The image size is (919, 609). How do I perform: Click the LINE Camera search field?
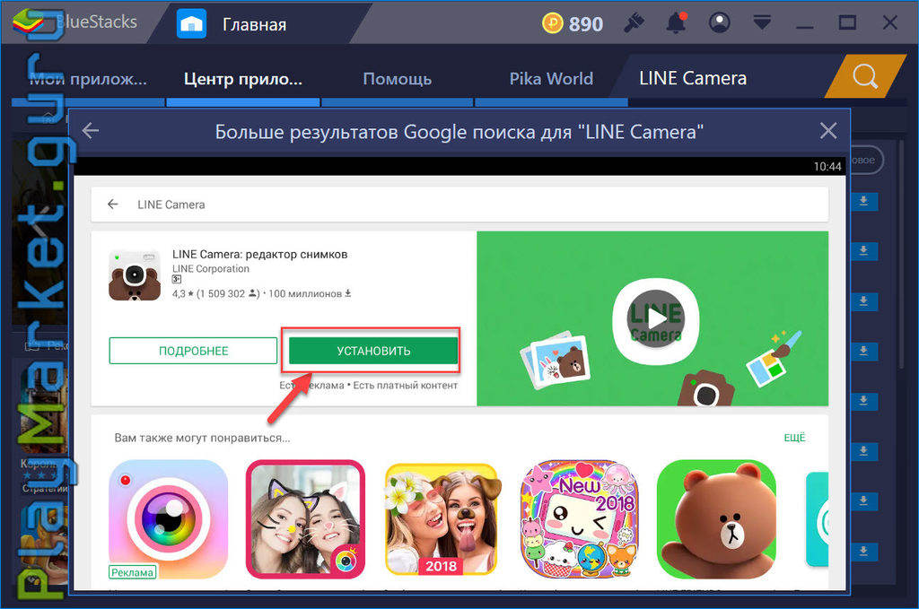[459, 204]
